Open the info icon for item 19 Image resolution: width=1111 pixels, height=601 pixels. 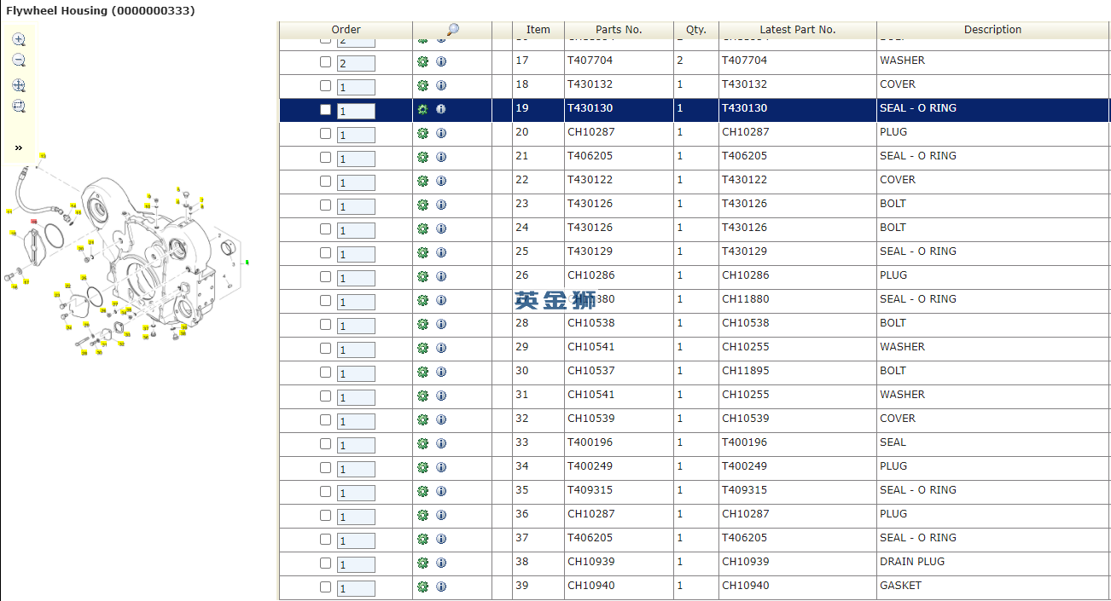[x=441, y=109]
